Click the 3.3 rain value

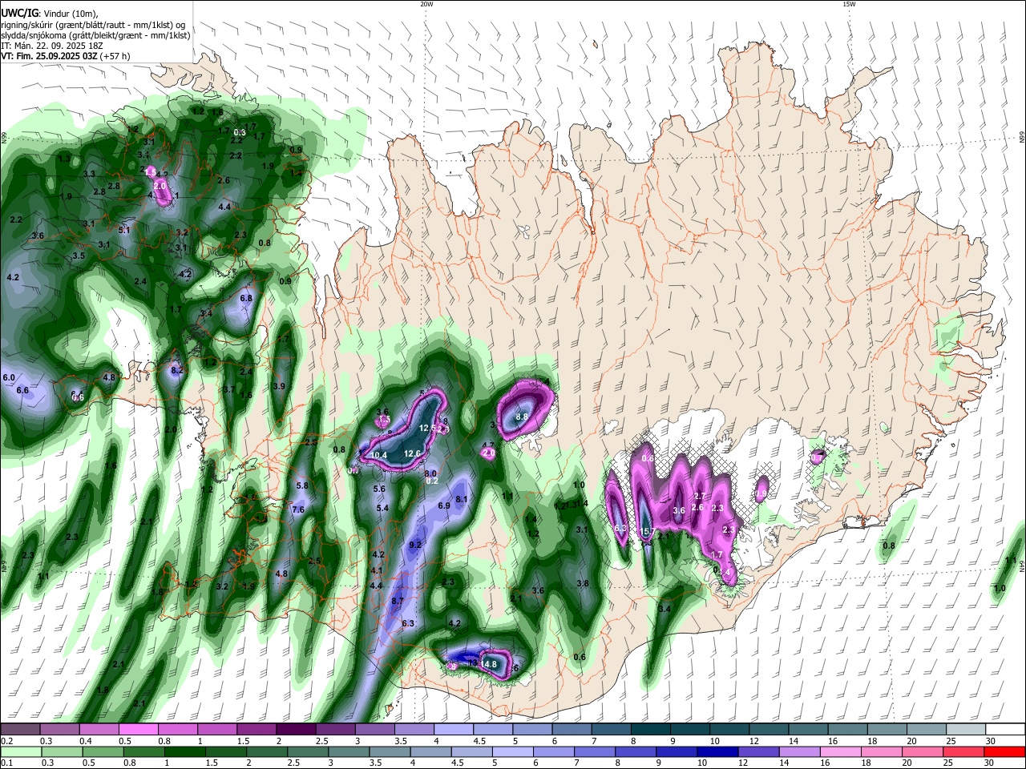pyautogui.click(x=89, y=174)
